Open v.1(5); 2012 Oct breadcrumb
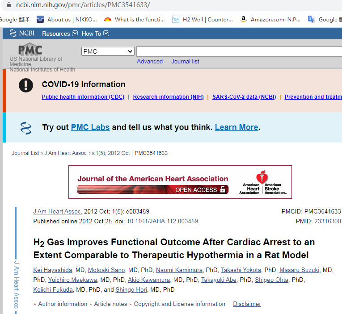342x314 pixels. (x=110, y=153)
